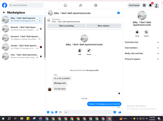Screen dimensions: 163x121
Task: Click the choose sticker icon
Action: point(56,112)
